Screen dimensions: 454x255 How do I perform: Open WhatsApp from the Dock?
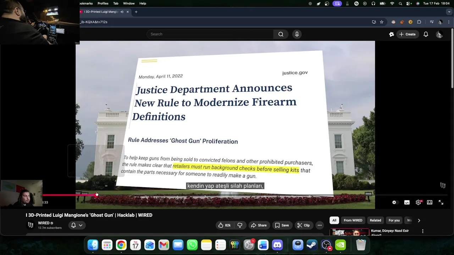tap(192, 245)
